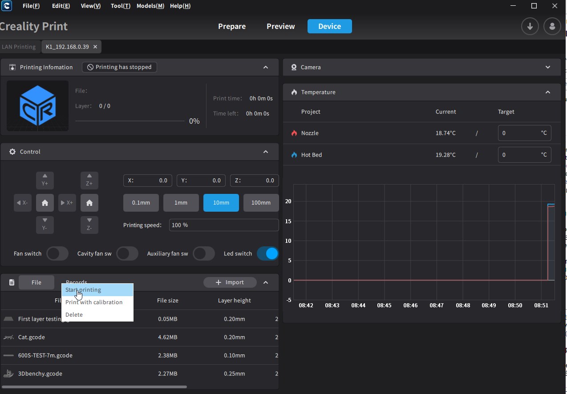Collapse the Temperature panel
The height and width of the screenshot is (394, 567).
(547, 92)
